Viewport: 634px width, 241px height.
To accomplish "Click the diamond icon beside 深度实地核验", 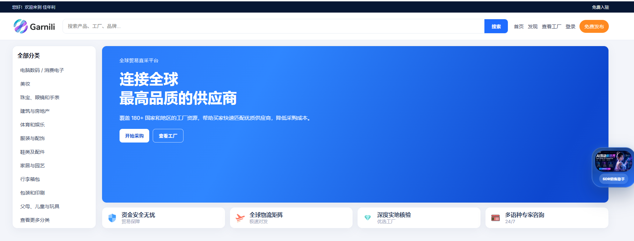I will (368, 218).
